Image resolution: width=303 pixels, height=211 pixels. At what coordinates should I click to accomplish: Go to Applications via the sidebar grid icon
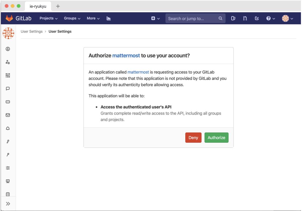pyautogui.click(x=8, y=75)
